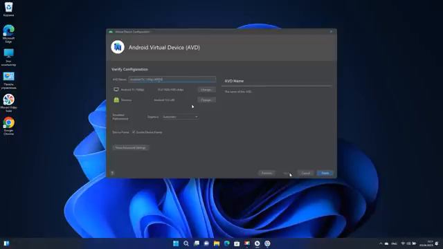Screen dimensions: 443x249
Task: Click the green Android system image icon
Action: point(116,100)
